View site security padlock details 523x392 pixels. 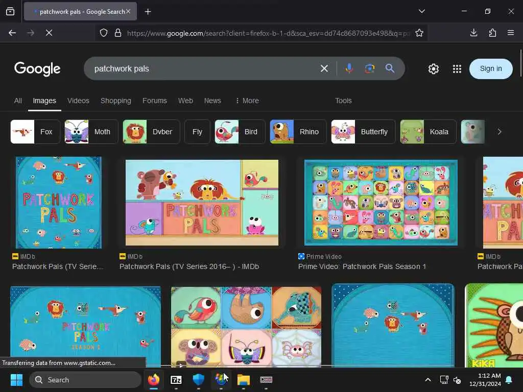click(118, 33)
